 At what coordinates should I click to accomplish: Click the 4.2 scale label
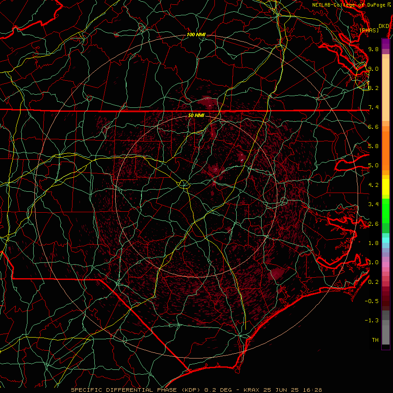(373, 185)
